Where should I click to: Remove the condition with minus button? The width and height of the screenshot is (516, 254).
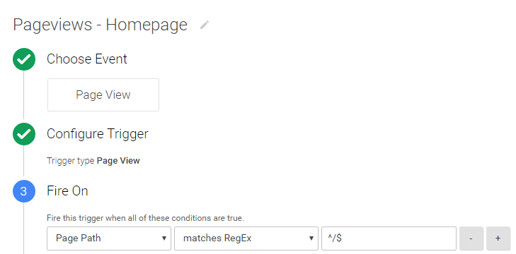tap(471, 238)
